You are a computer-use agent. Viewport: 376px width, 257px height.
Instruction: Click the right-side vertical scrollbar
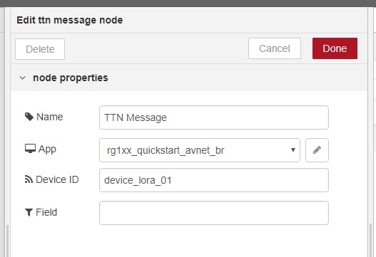coord(371,240)
